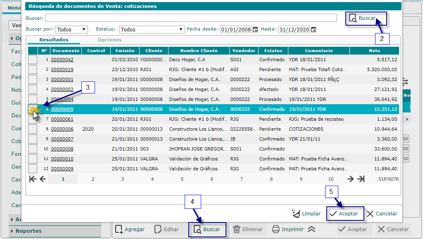Open document link 00000019
The image size is (423, 239).
pos(62,69)
